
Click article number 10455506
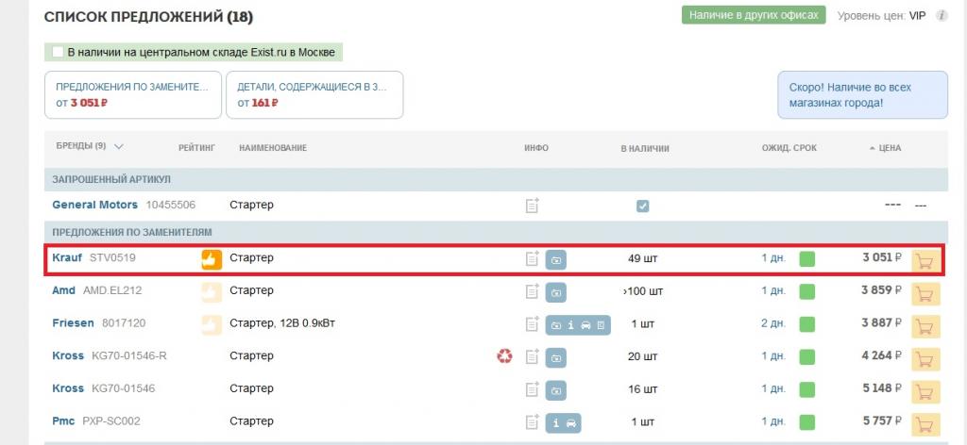point(171,205)
